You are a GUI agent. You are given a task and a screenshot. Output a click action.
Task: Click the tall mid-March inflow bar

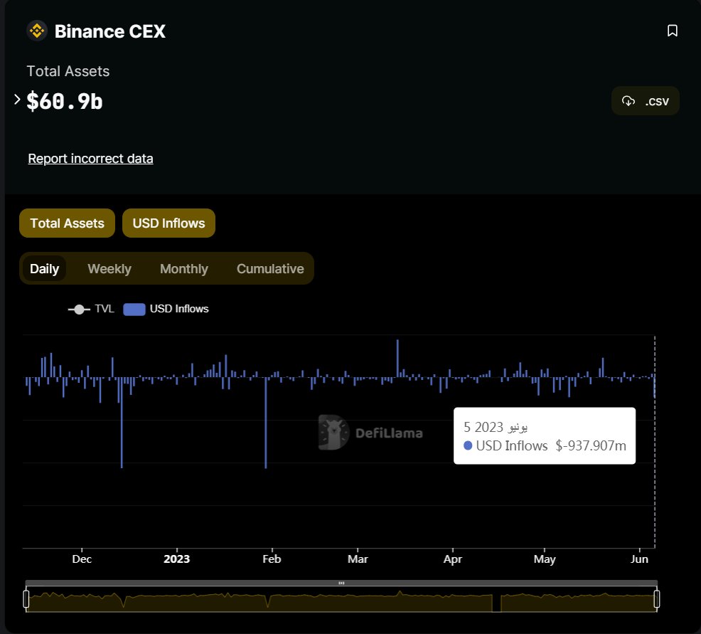coord(397,359)
